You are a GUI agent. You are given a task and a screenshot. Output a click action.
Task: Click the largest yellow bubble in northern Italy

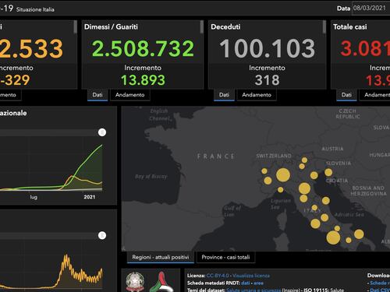point(283,175)
